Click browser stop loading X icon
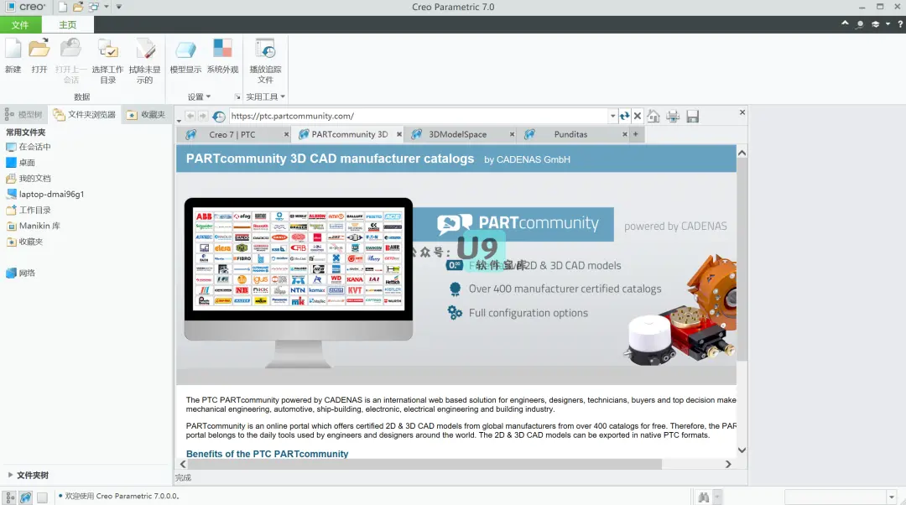This screenshot has height=505, width=906. pos(638,116)
